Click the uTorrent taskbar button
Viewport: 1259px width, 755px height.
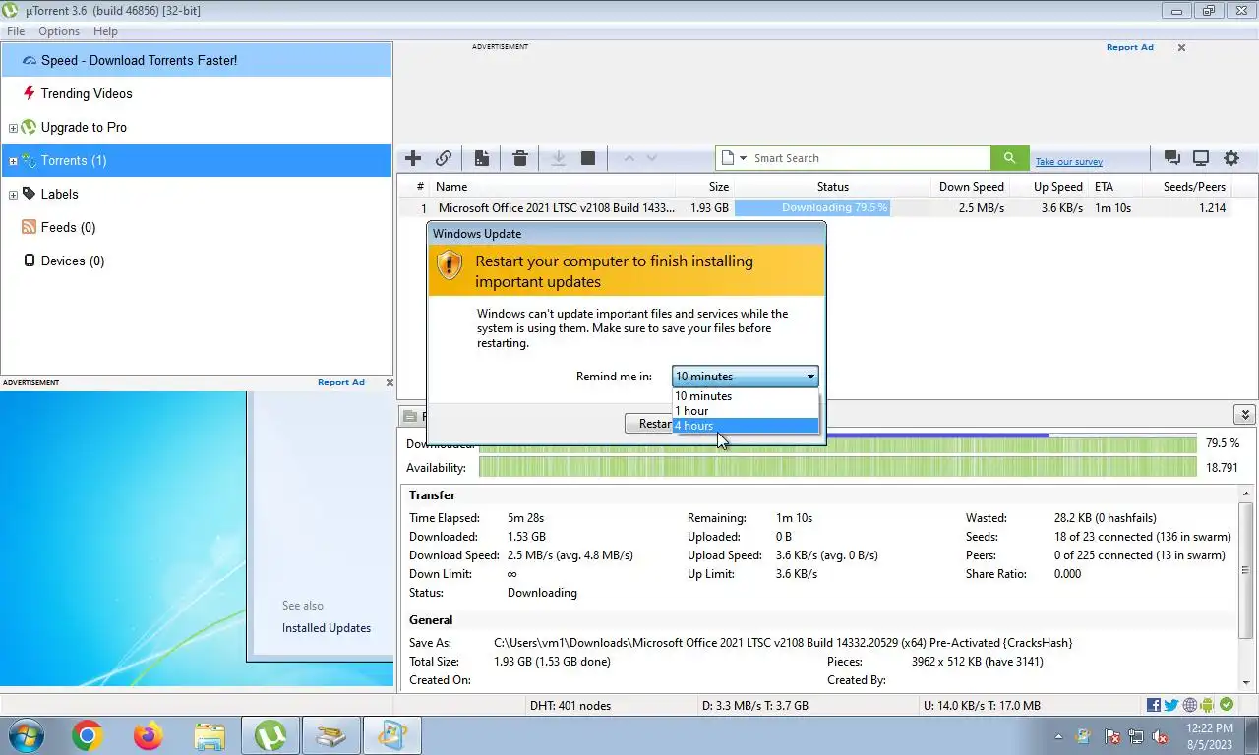pyautogui.click(x=270, y=735)
